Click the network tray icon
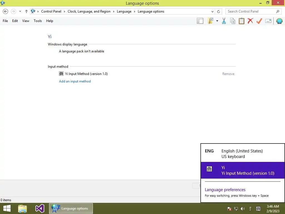The height and width of the screenshot is (214, 285). click(236, 209)
